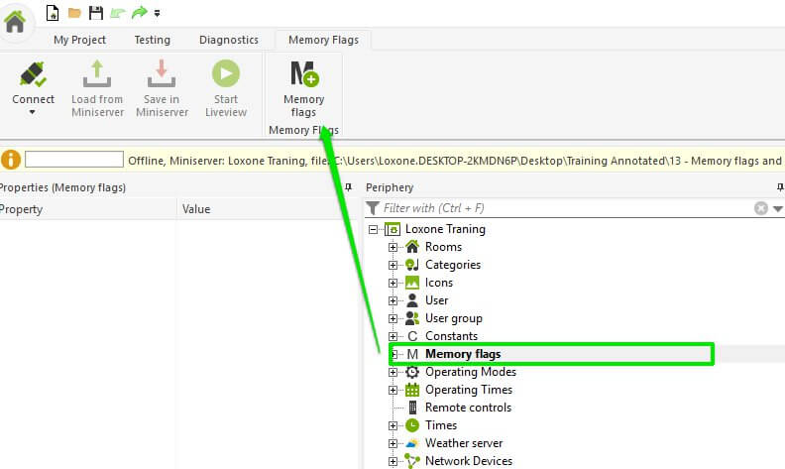Screen dimensions: 785x469
Task: Click the open folder icon
Action: [74, 13]
